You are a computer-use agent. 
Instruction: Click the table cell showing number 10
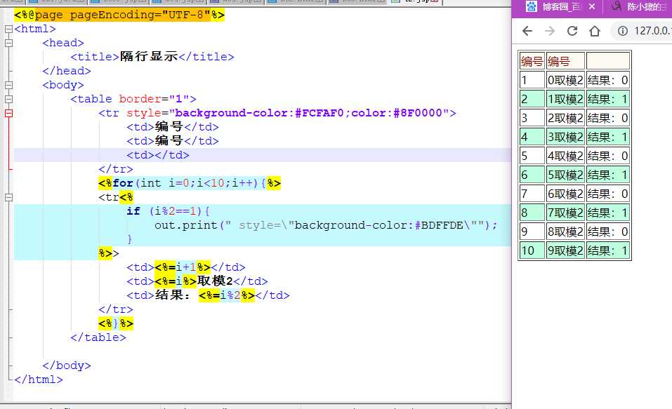tap(532, 250)
